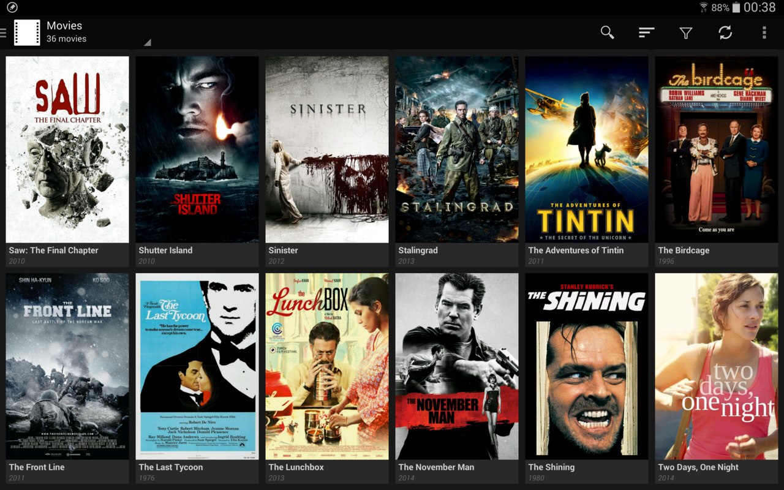Open the Sinister movie poster
The width and height of the screenshot is (784, 490).
327,149
